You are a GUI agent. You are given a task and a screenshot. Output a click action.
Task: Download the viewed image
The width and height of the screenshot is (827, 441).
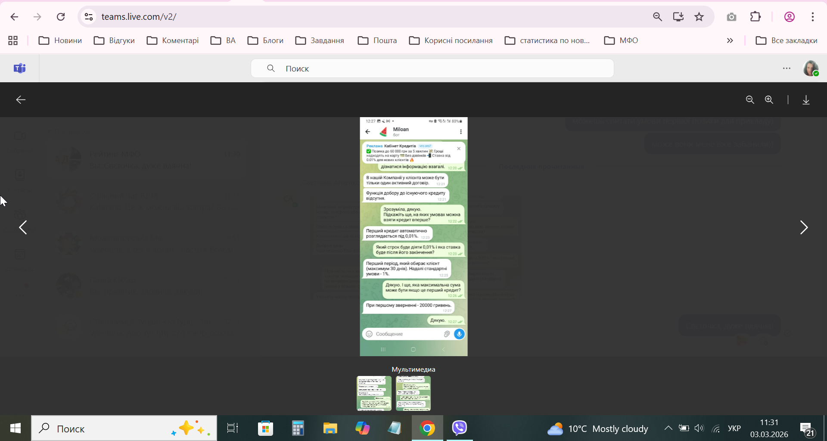tap(806, 100)
